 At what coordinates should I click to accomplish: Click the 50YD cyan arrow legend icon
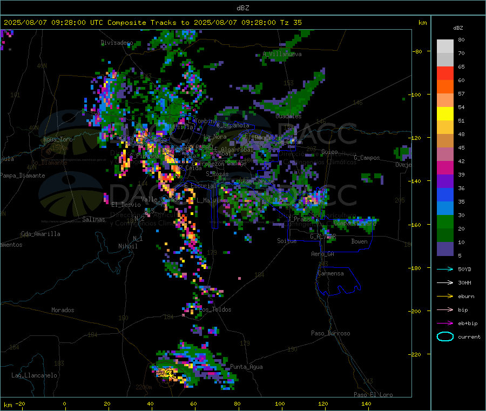(x=445, y=269)
